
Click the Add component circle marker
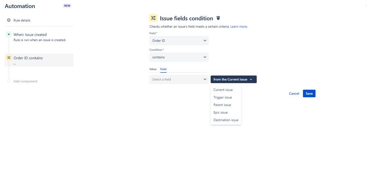[9, 81]
